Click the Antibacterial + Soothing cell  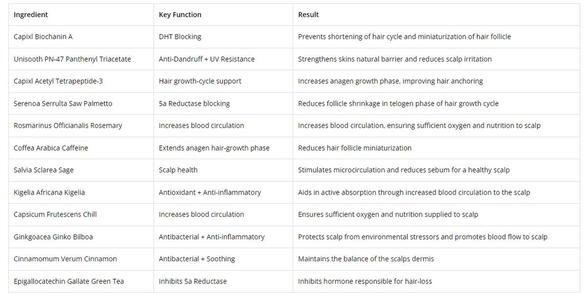[x=197, y=259]
